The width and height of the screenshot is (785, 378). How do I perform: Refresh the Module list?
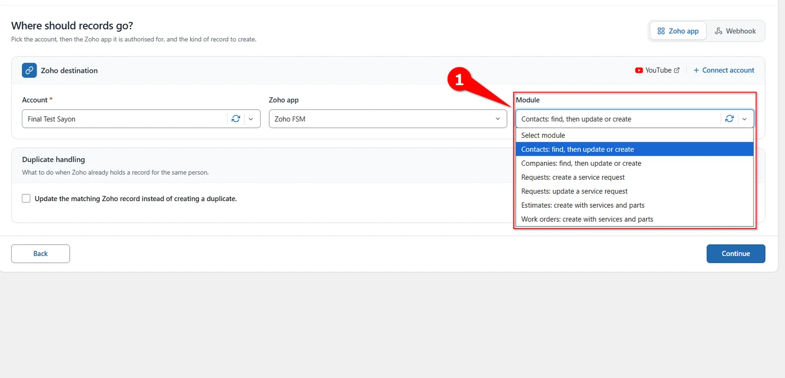[729, 119]
